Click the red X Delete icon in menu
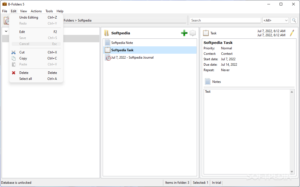Screen dimensions: 300x187 tap(14, 73)
